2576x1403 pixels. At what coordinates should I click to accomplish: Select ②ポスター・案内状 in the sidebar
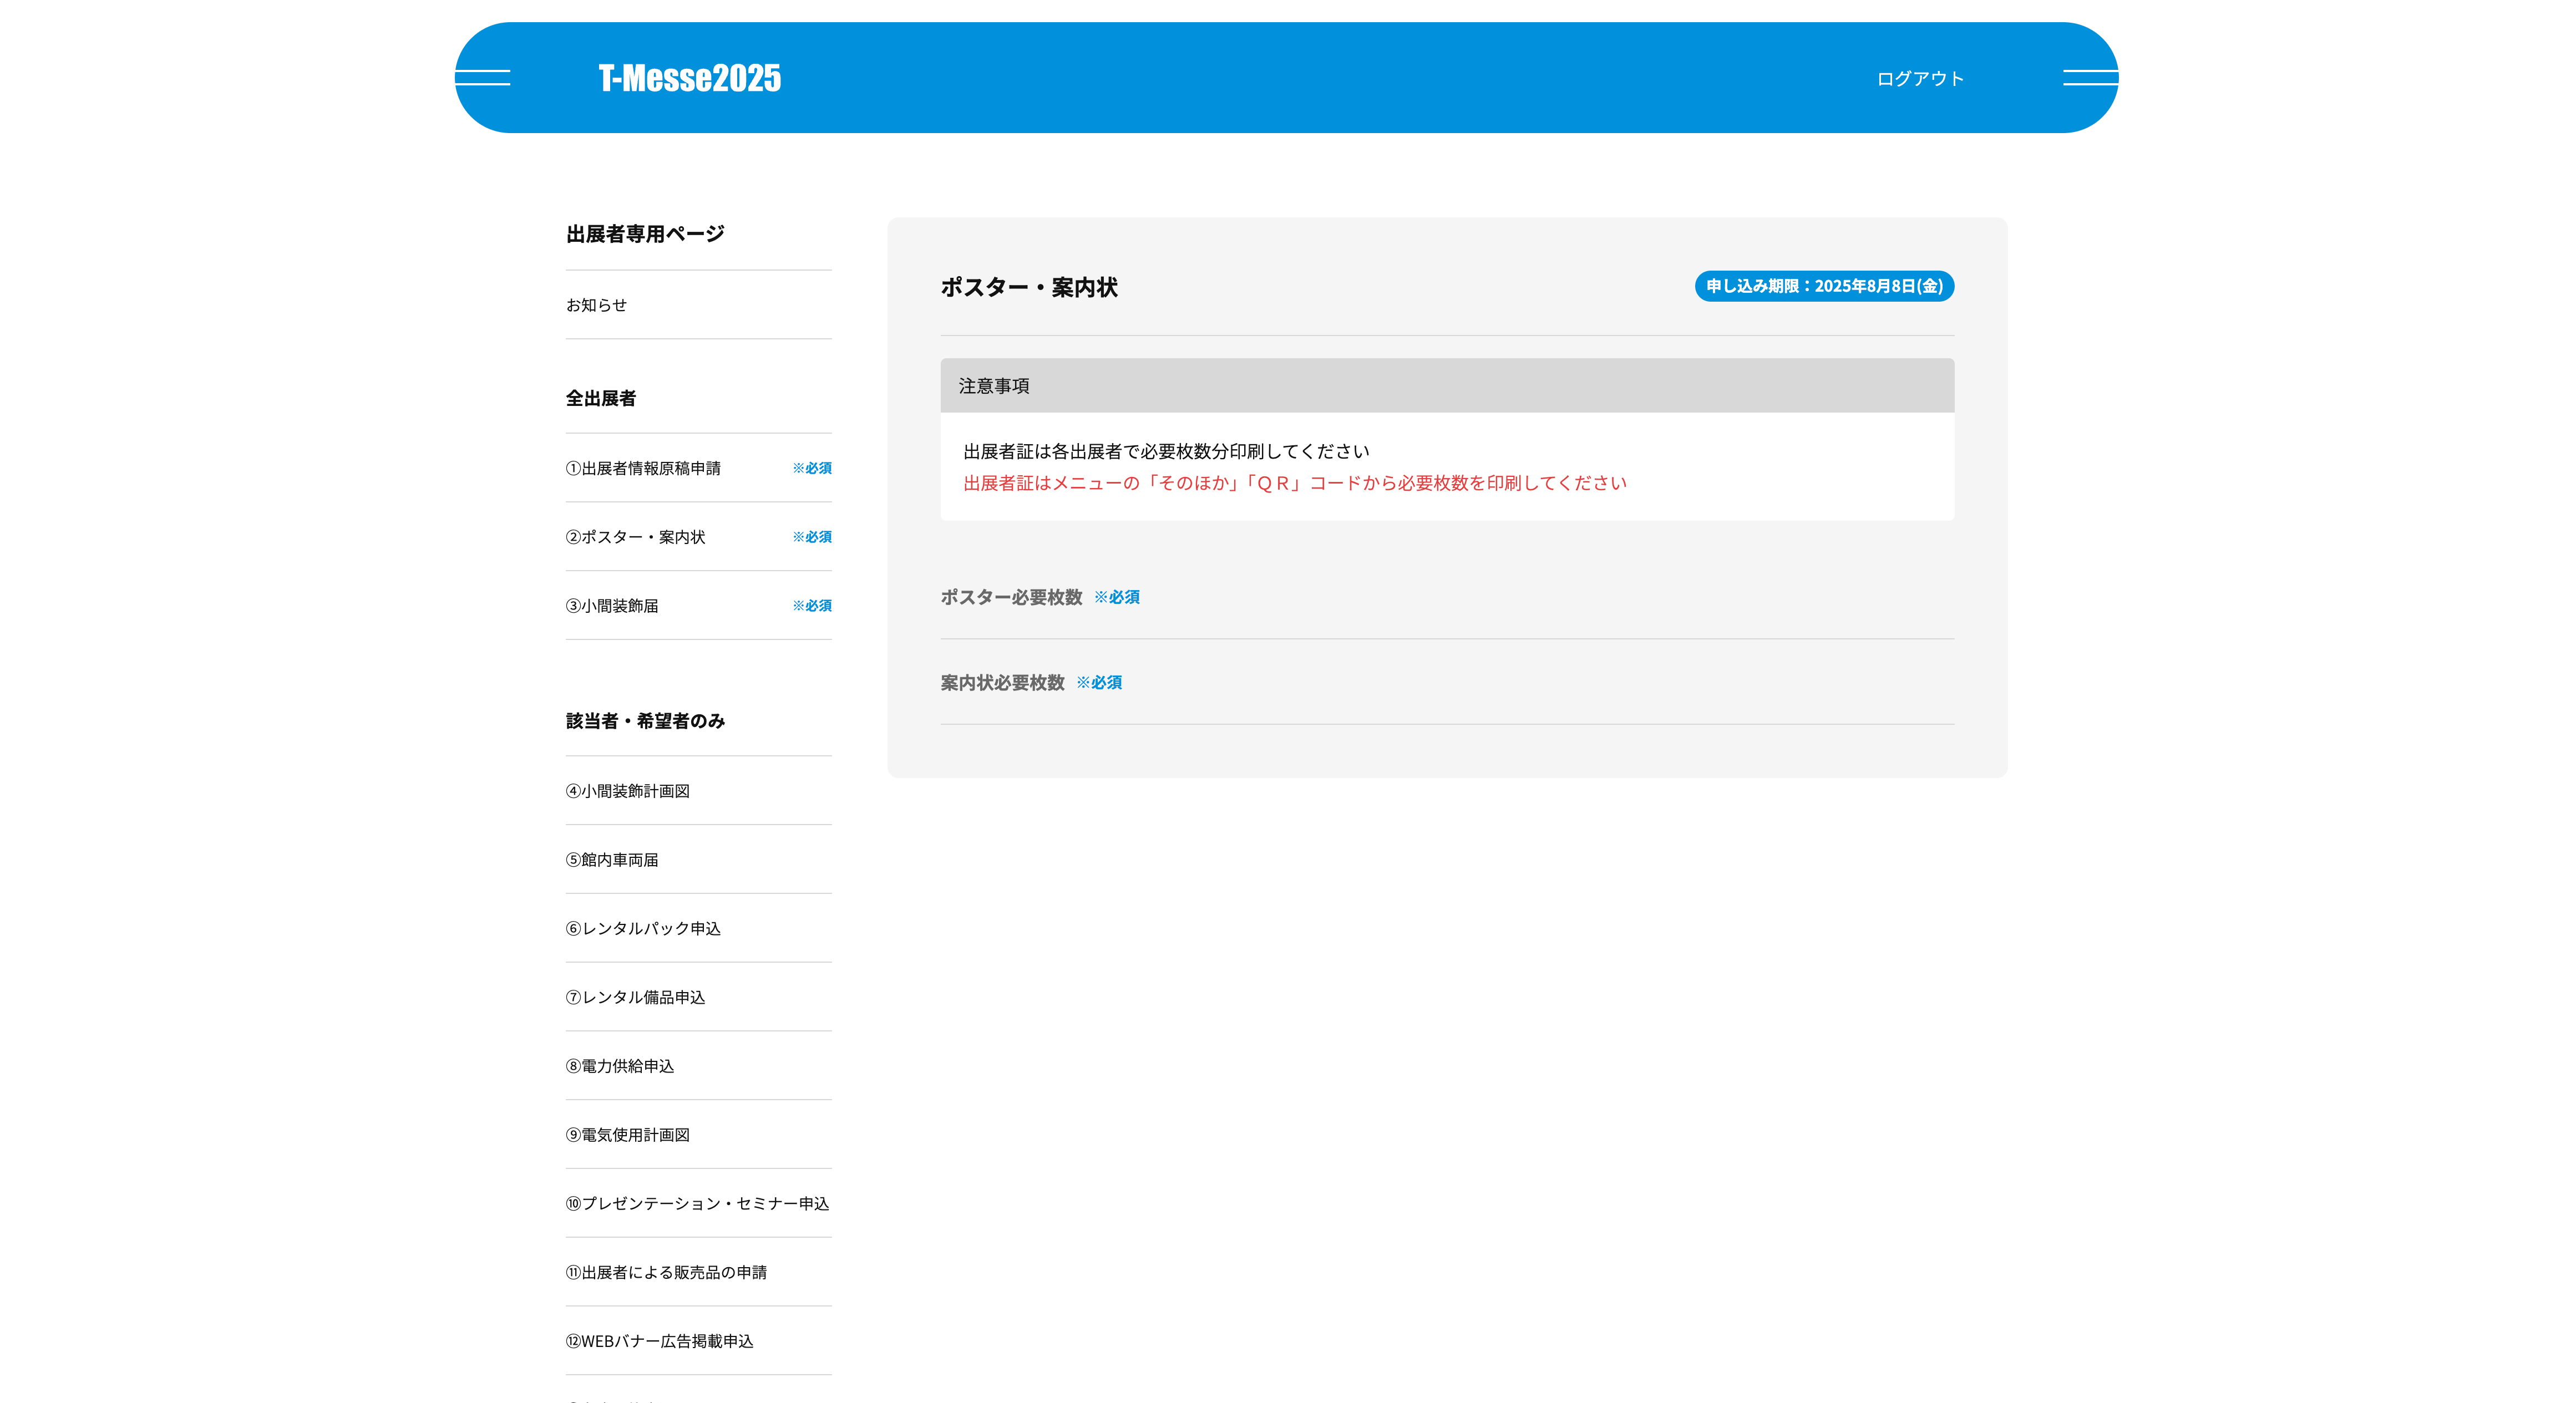[636, 537]
